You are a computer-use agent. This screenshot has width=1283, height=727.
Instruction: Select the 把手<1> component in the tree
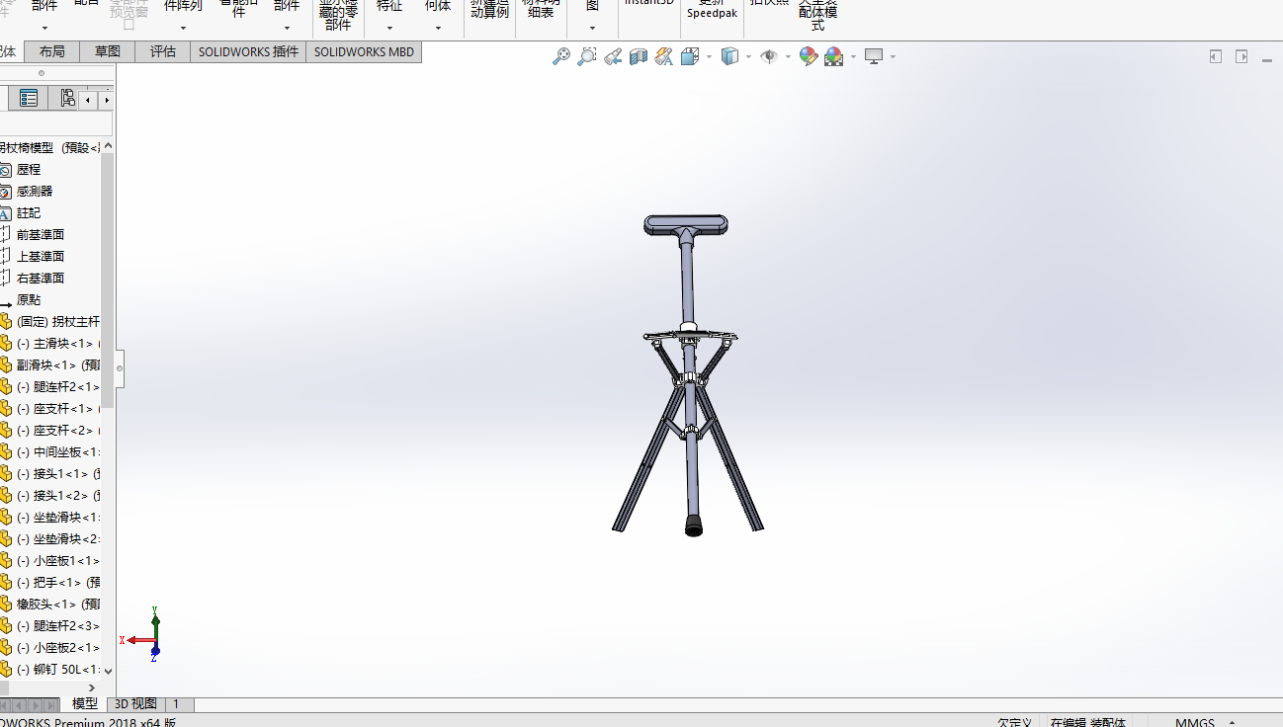click(x=57, y=583)
